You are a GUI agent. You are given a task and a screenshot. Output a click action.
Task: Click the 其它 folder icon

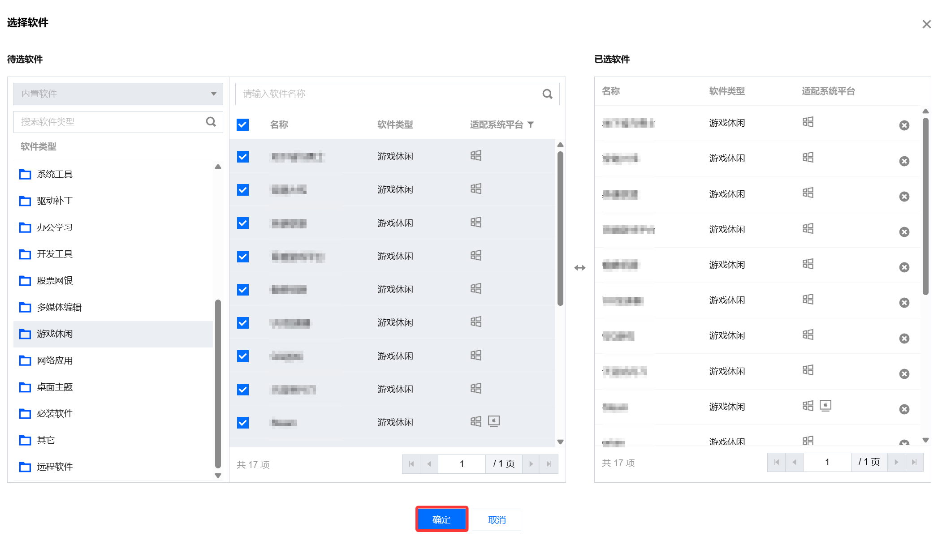point(25,440)
